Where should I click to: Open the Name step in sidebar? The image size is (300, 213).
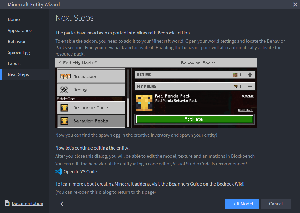tap(13, 20)
